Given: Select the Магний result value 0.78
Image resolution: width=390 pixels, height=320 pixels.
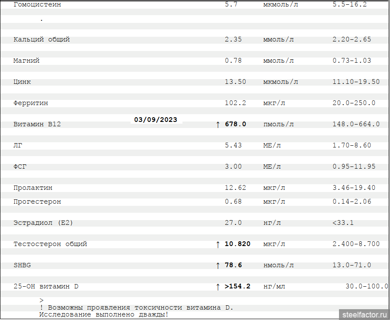Looking at the screenshot, I should click(233, 61).
